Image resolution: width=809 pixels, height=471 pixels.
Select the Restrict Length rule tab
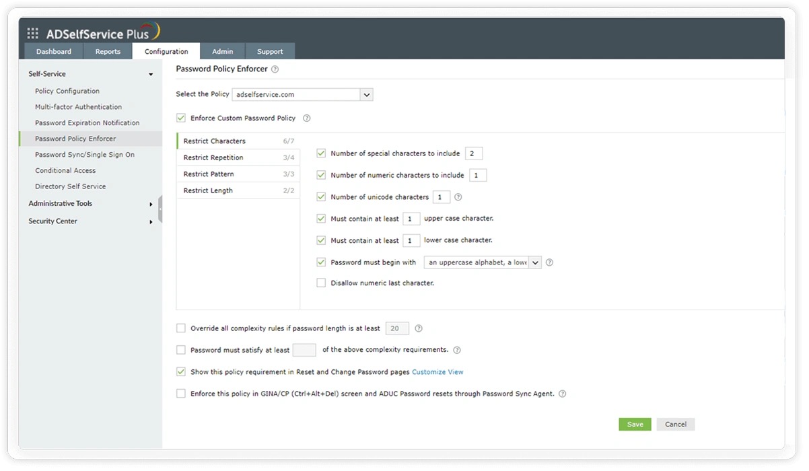pyautogui.click(x=238, y=190)
